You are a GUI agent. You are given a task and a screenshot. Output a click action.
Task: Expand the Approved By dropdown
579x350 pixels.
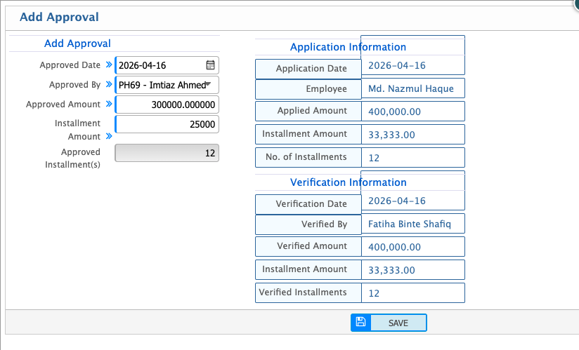pyautogui.click(x=208, y=85)
